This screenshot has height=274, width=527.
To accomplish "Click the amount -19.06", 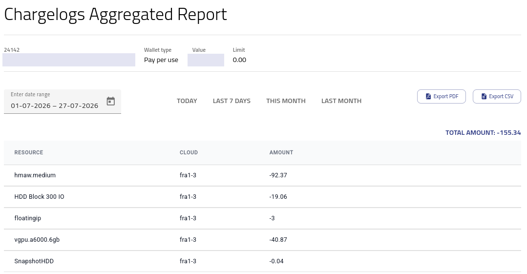I will (278, 197).
